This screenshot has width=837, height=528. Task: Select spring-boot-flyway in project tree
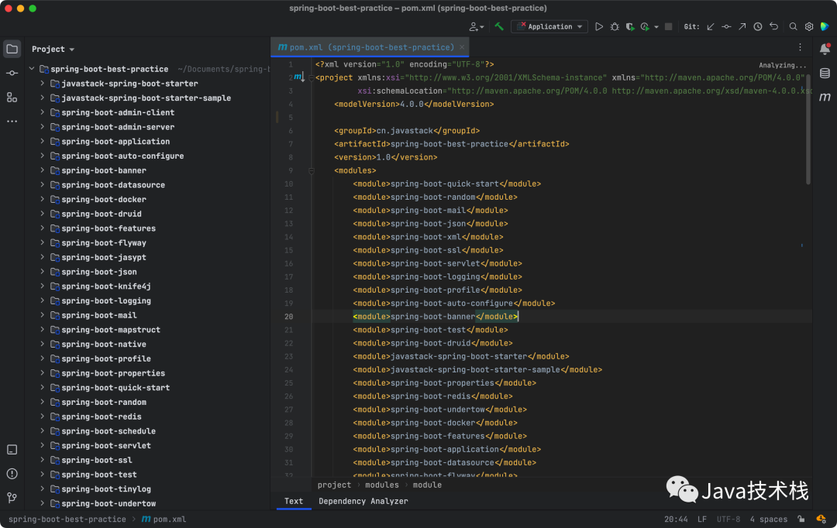tap(104, 242)
